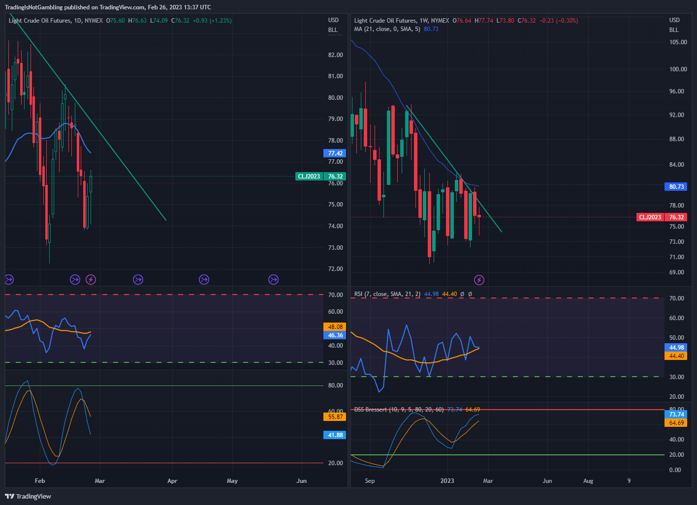Image resolution: width=697 pixels, height=505 pixels.
Task: Click the orange 48.08 RSI axis label
Action: tap(335, 327)
